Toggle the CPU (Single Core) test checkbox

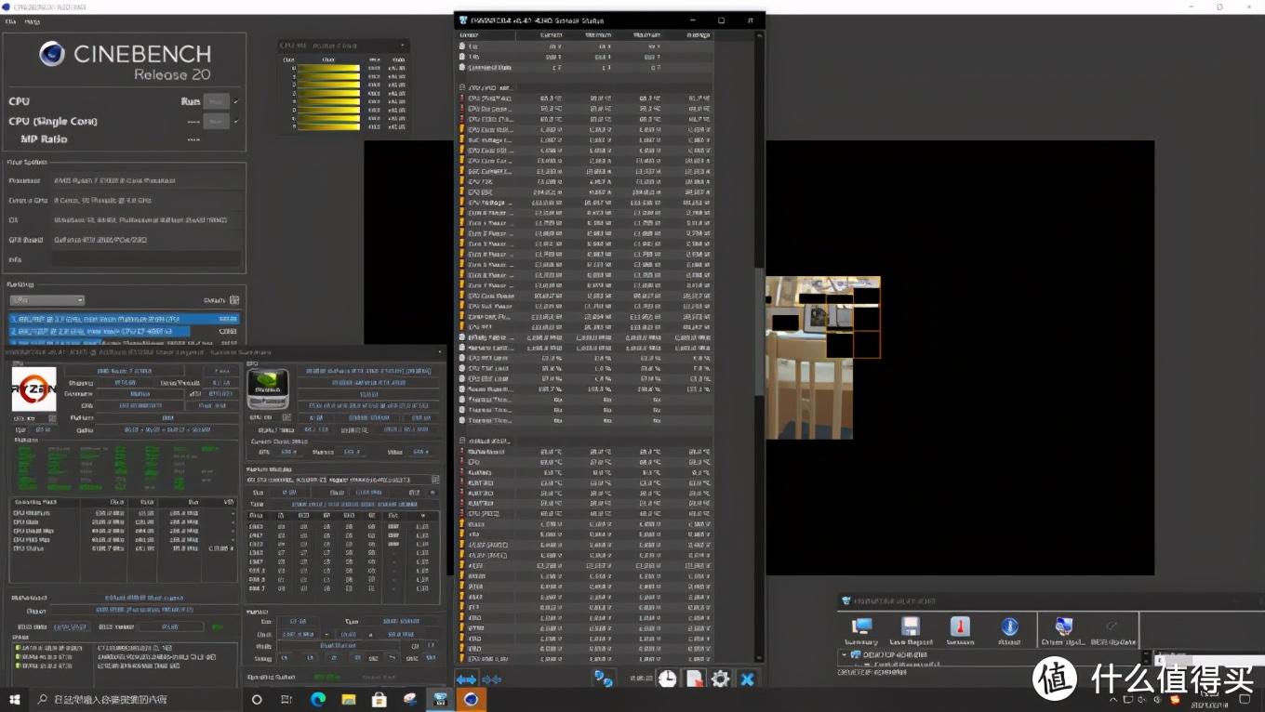(236, 121)
